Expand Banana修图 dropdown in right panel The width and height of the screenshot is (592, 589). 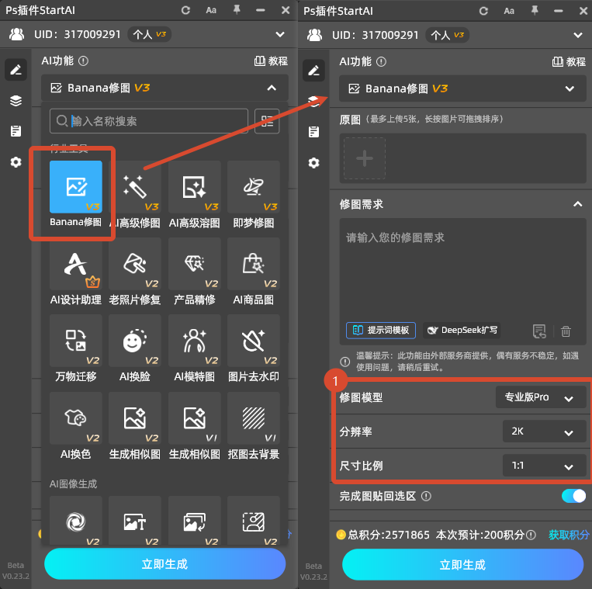[569, 88]
